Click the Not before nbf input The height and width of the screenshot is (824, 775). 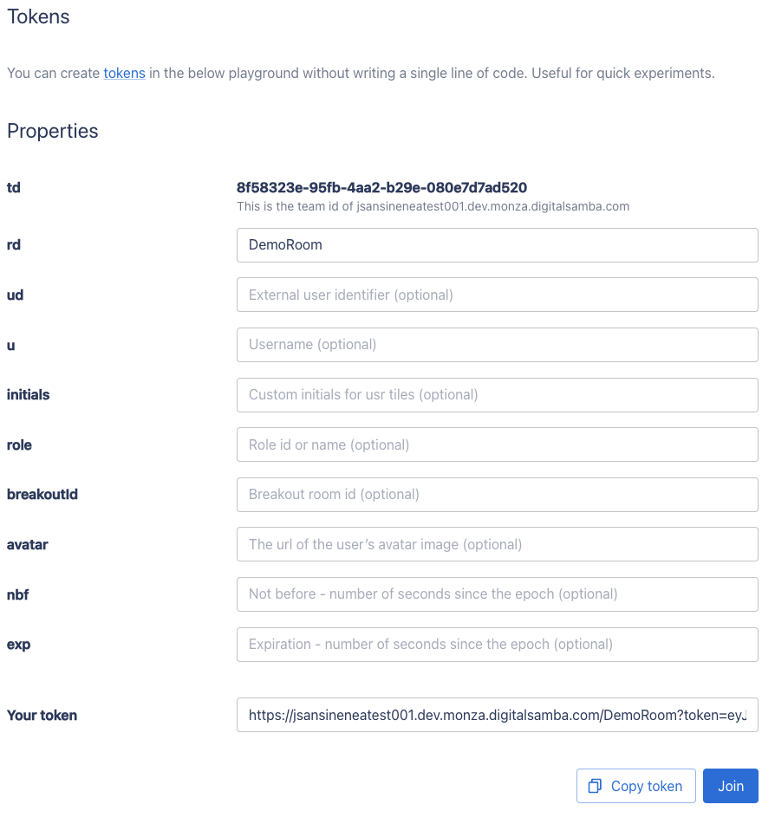[x=497, y=594]
